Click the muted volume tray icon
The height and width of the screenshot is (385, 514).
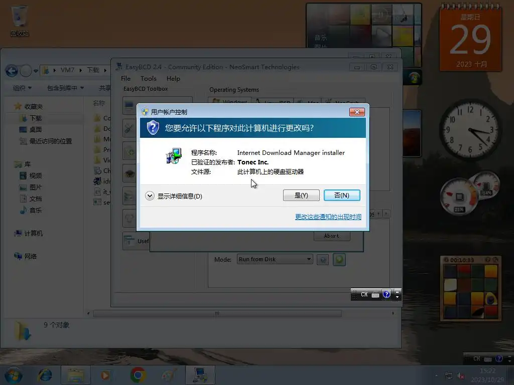click(461, 376)
